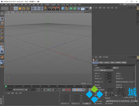Image resolution: width=139 pixels, height=106 pixels.
Task: Toggle the X axis lock
Action: [33, 8]
